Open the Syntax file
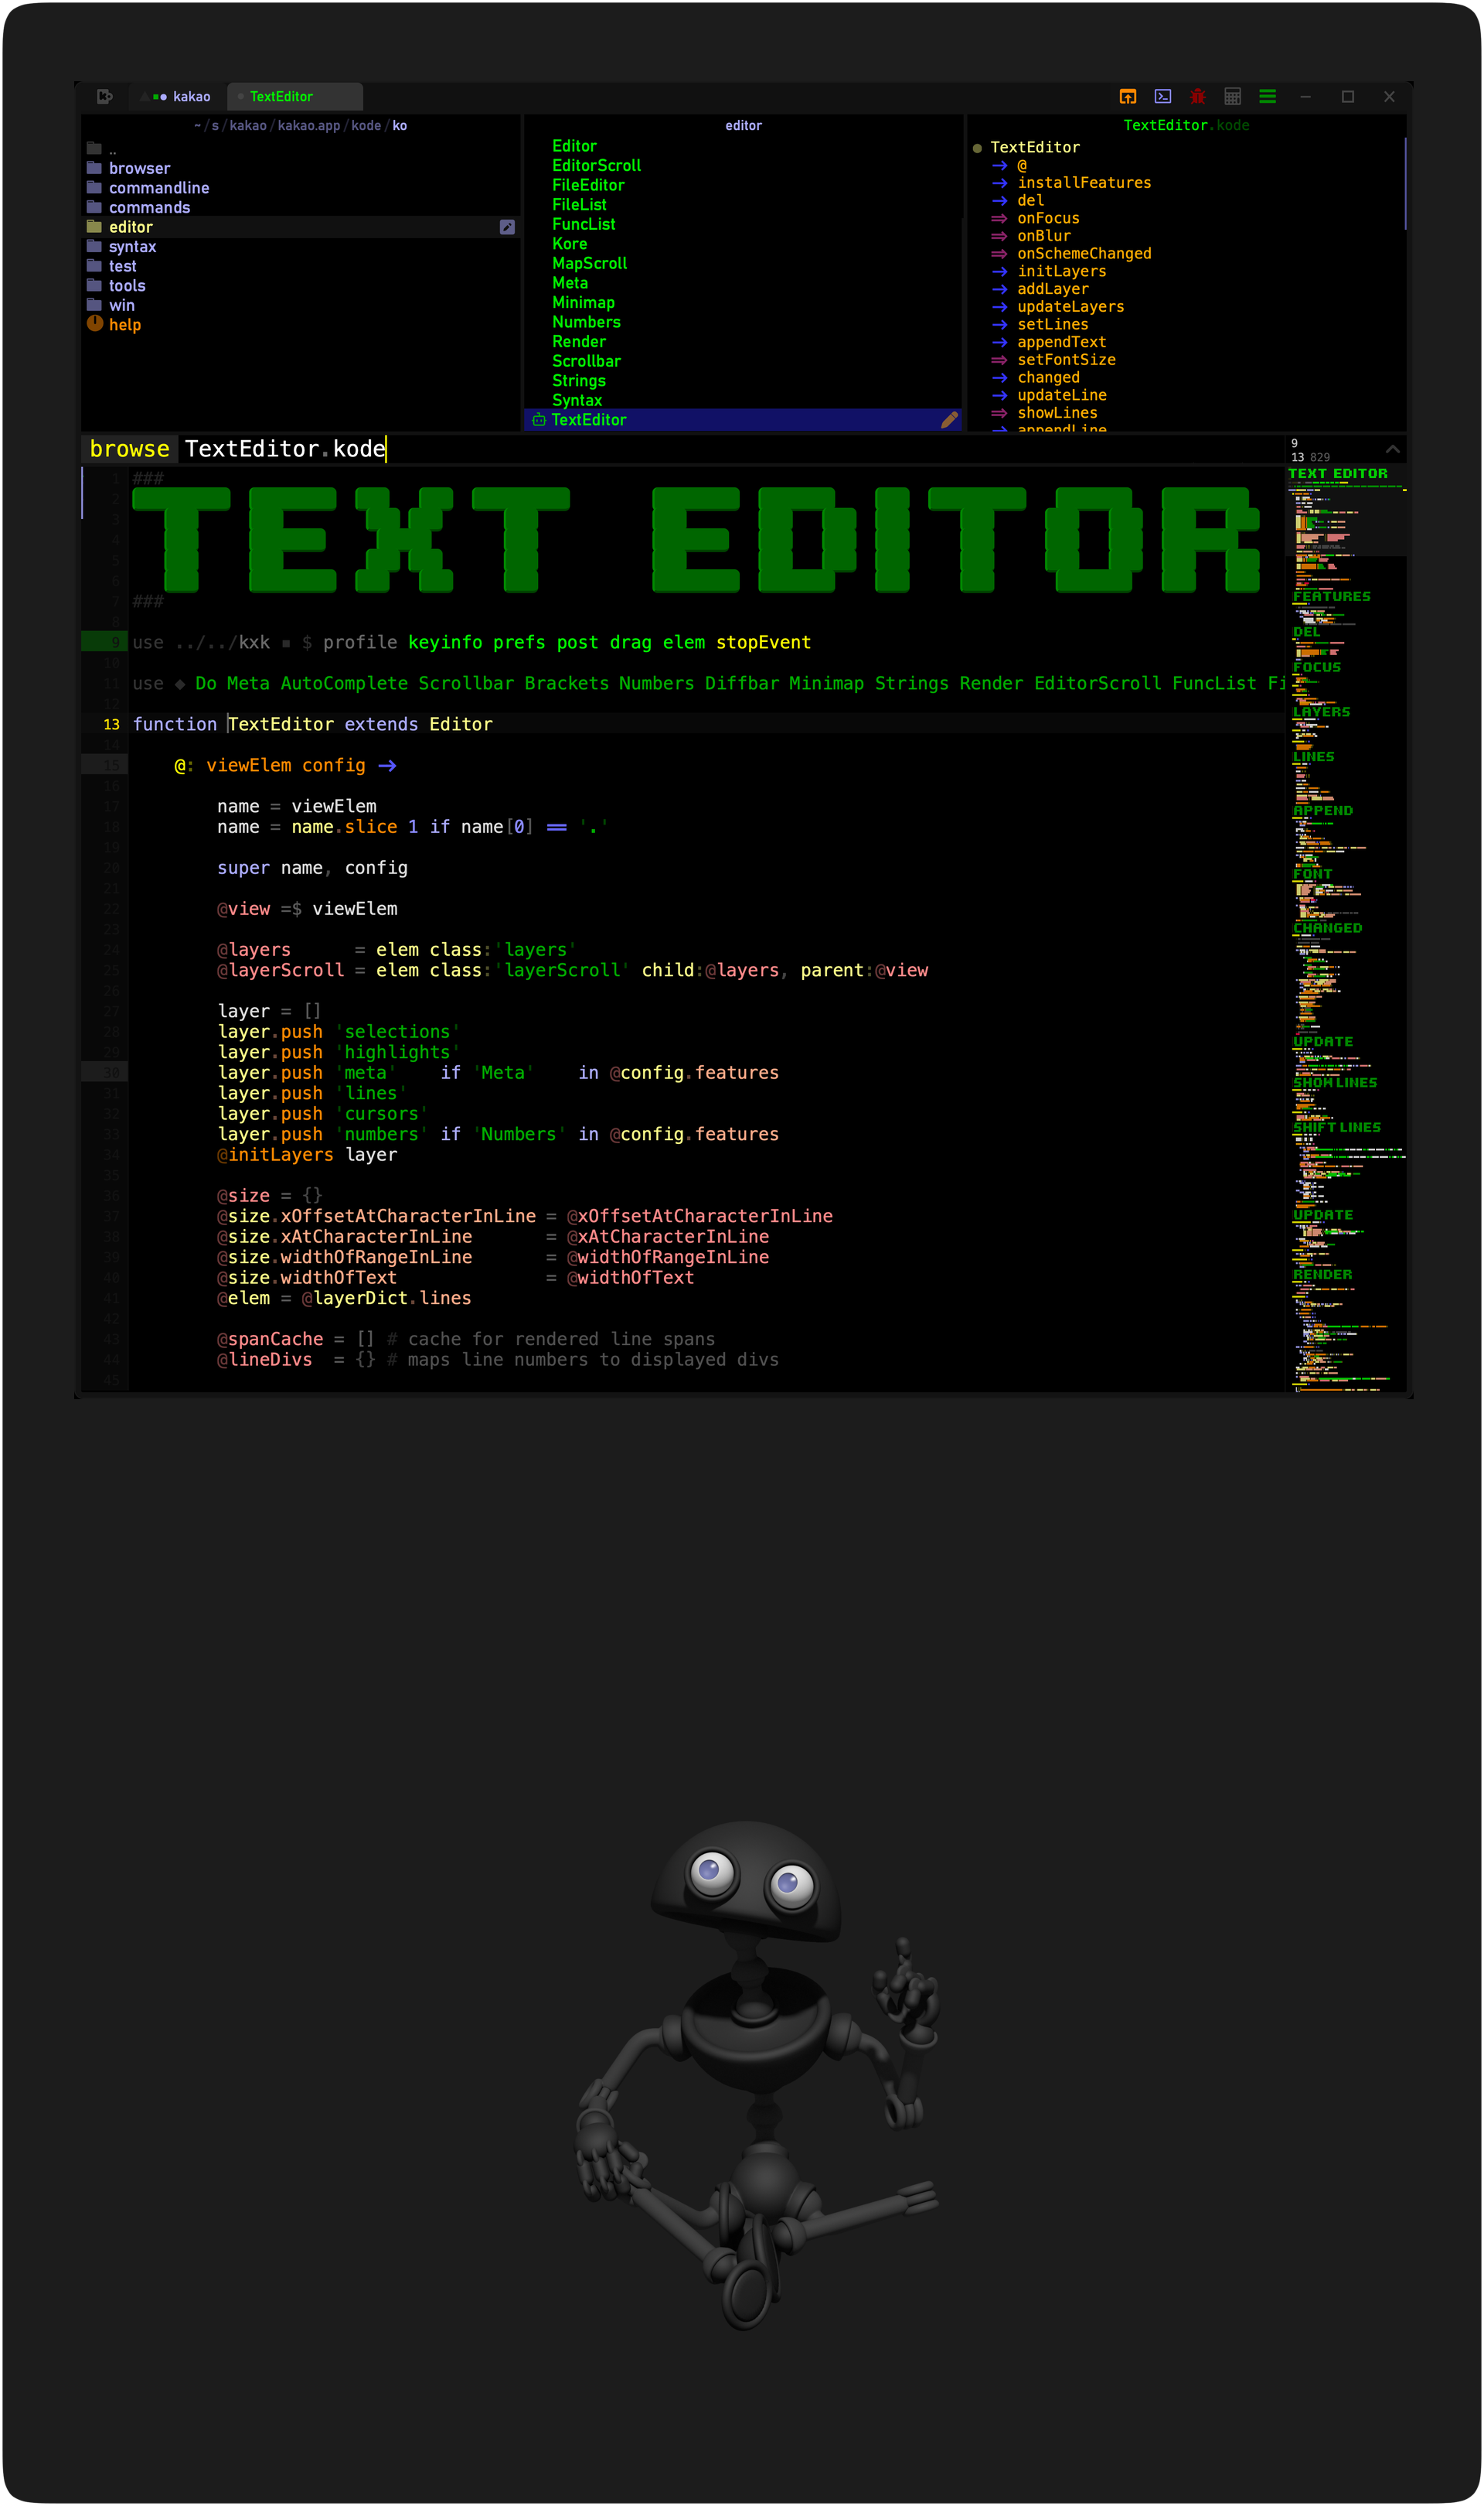1484x2506 pixels. pos(577,400)
